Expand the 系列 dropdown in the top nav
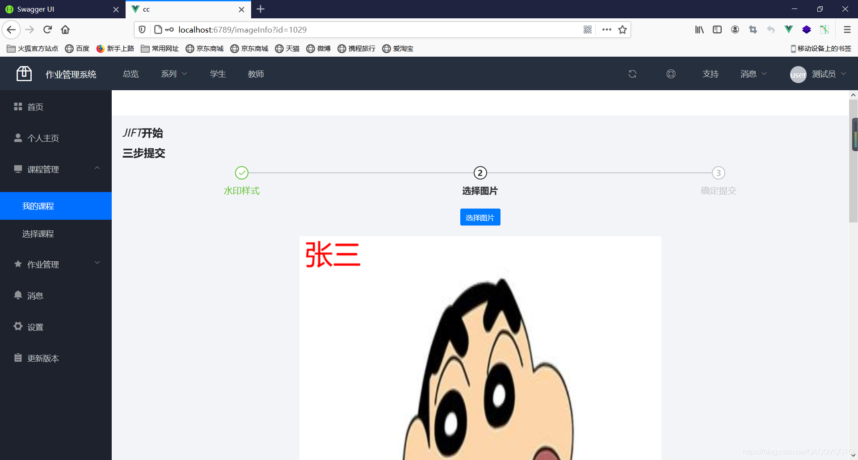The width and height of the screenshot is (858, 460). [174, 74]
